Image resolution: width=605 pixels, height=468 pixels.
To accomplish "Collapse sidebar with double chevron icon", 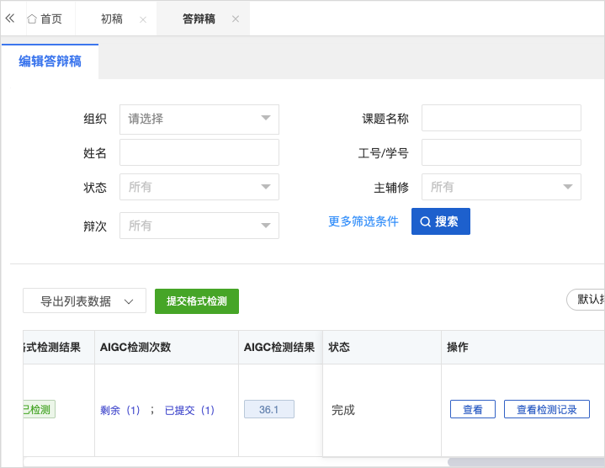I will (10, 19).
